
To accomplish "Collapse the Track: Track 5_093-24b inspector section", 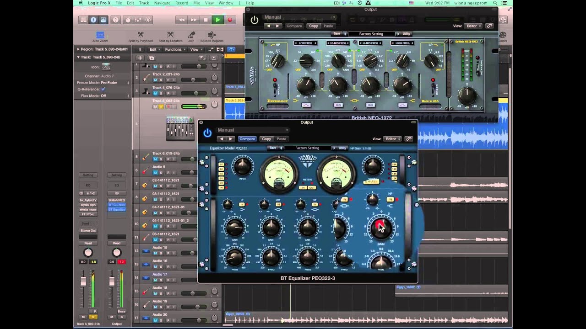I will [x=78, y=57].
